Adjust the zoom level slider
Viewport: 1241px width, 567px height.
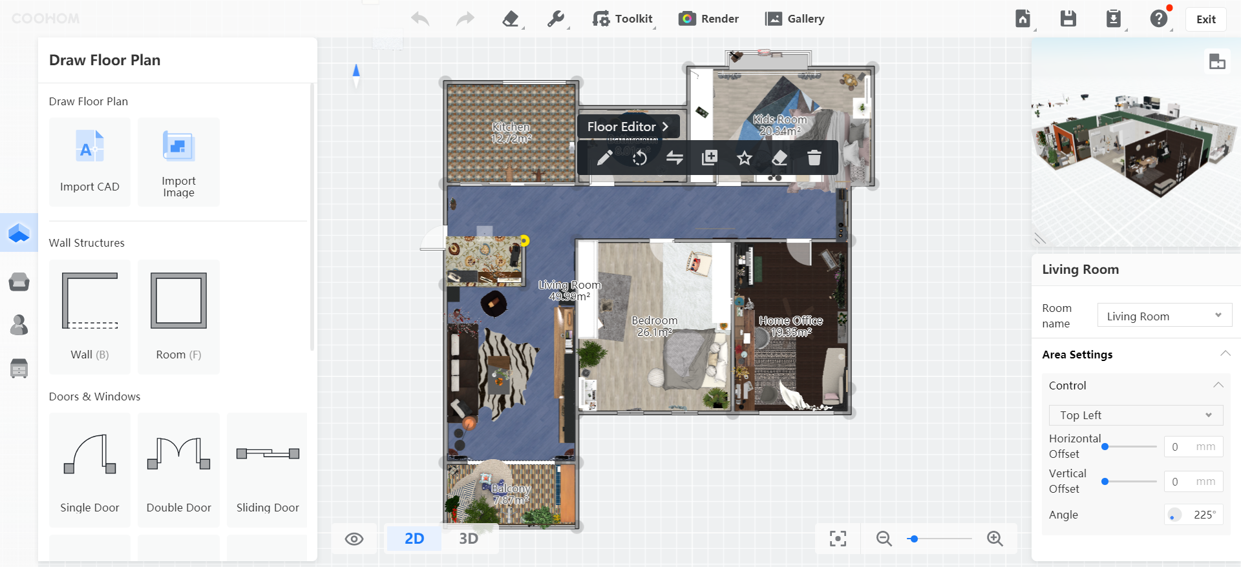[x=940, y=539]
